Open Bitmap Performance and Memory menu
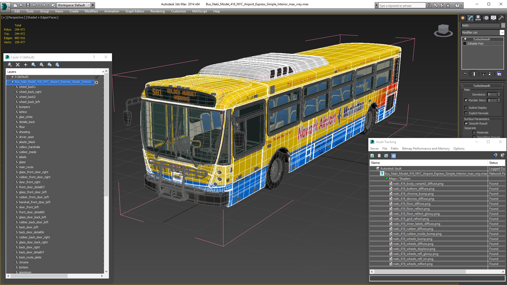Viewport: 507px width, 285px height. pos(426,149)
